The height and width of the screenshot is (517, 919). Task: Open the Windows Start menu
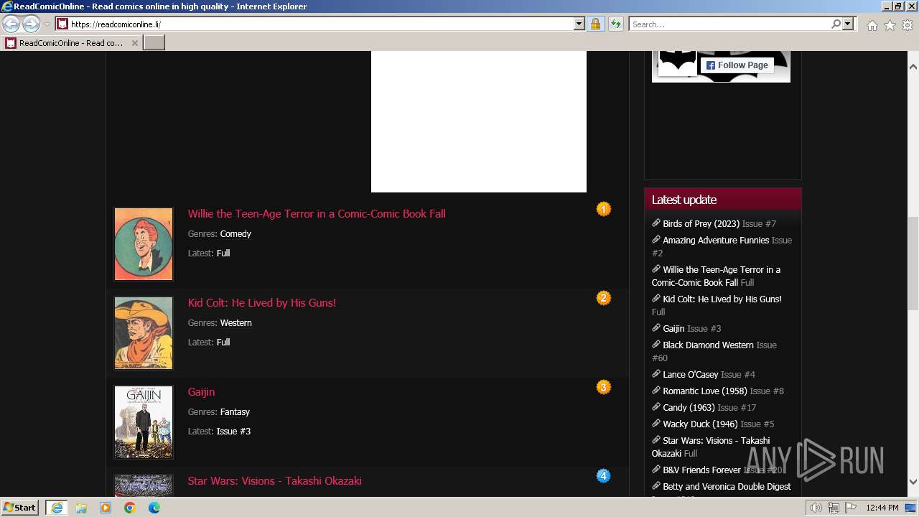pos(20,507)
